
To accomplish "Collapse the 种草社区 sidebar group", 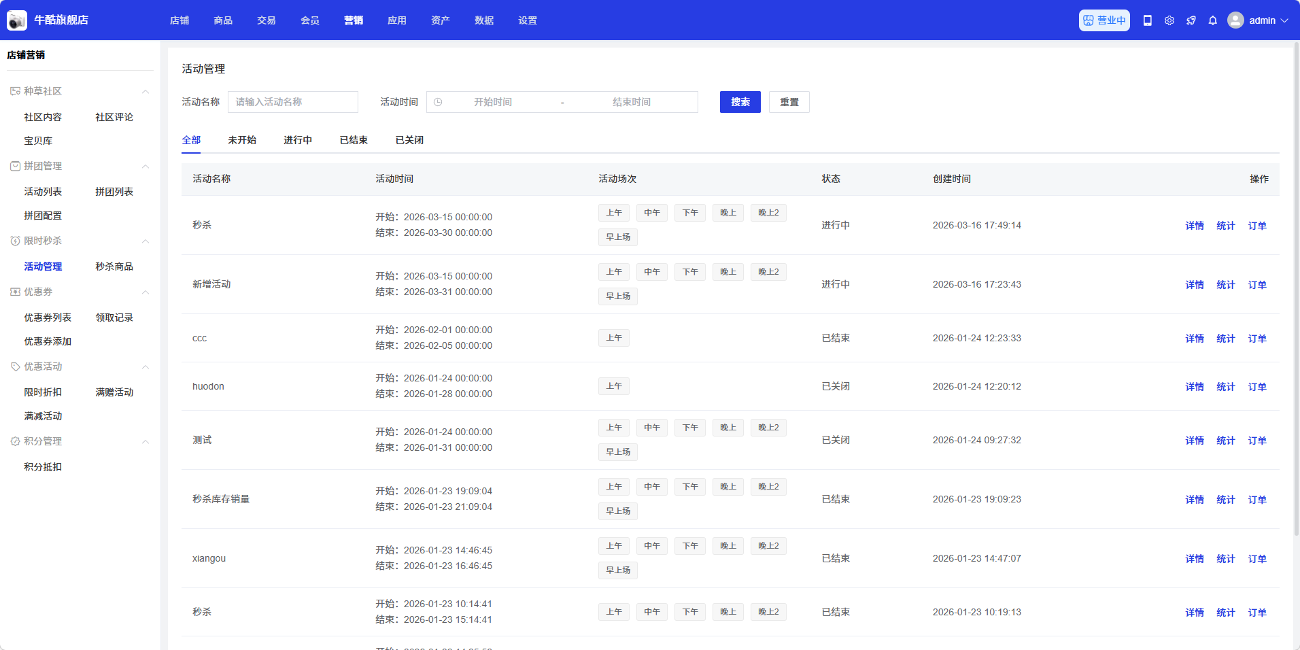I will point(146,91).
